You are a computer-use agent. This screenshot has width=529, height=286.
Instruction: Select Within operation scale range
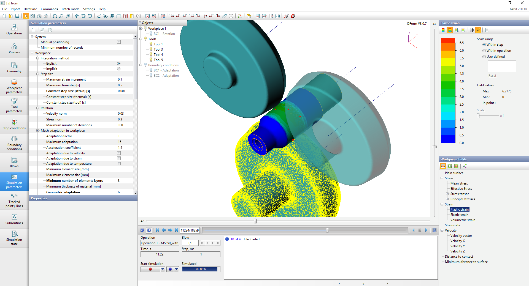click(x=484, y=51)
